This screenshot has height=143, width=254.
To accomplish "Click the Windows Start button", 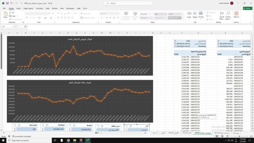I will pos(3,140).
